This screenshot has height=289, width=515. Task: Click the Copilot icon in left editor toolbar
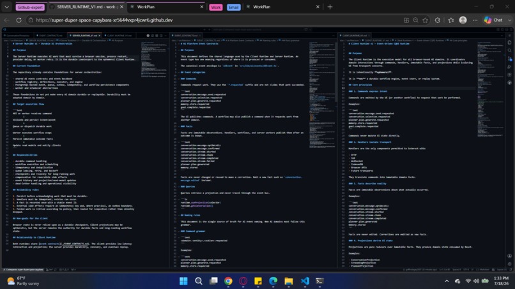(148, 36)
